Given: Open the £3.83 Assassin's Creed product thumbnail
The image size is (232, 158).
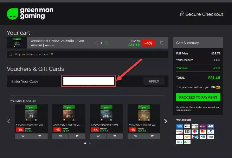Looking at the screenshot, I should point(31,113).
